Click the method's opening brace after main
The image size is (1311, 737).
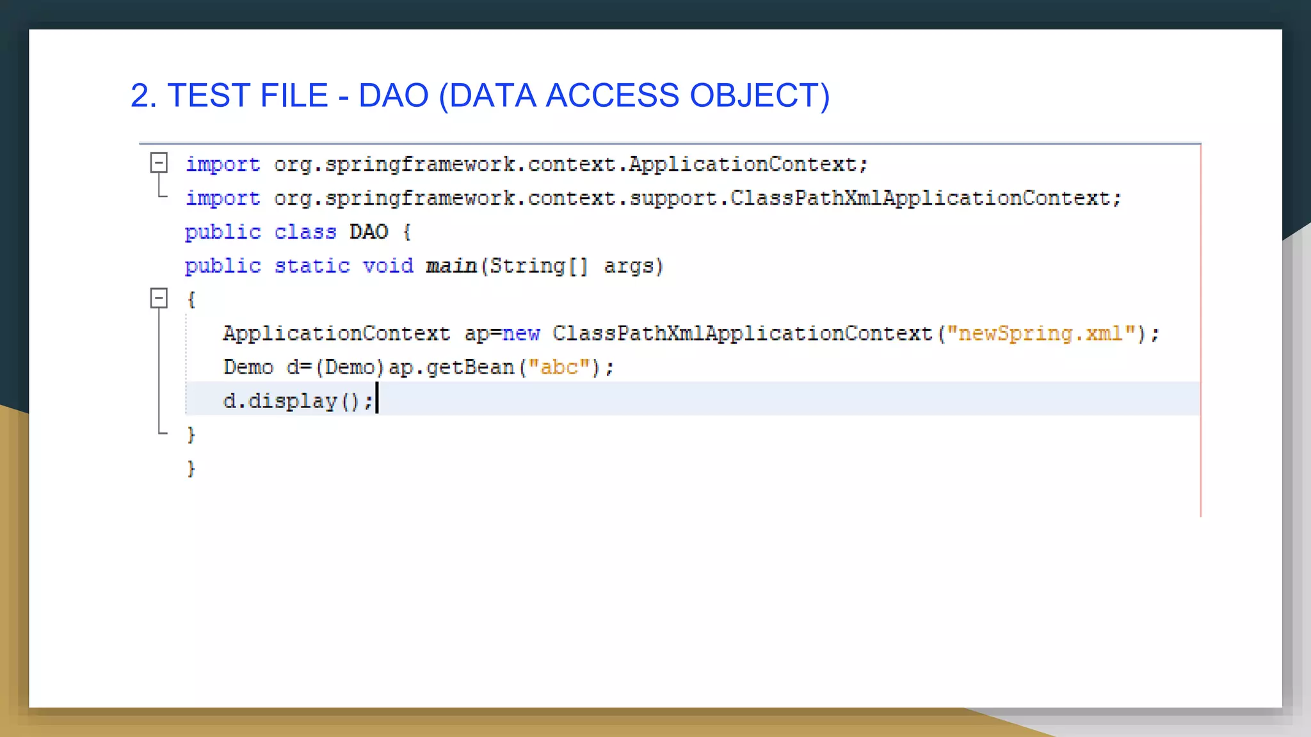click(191, 299)
